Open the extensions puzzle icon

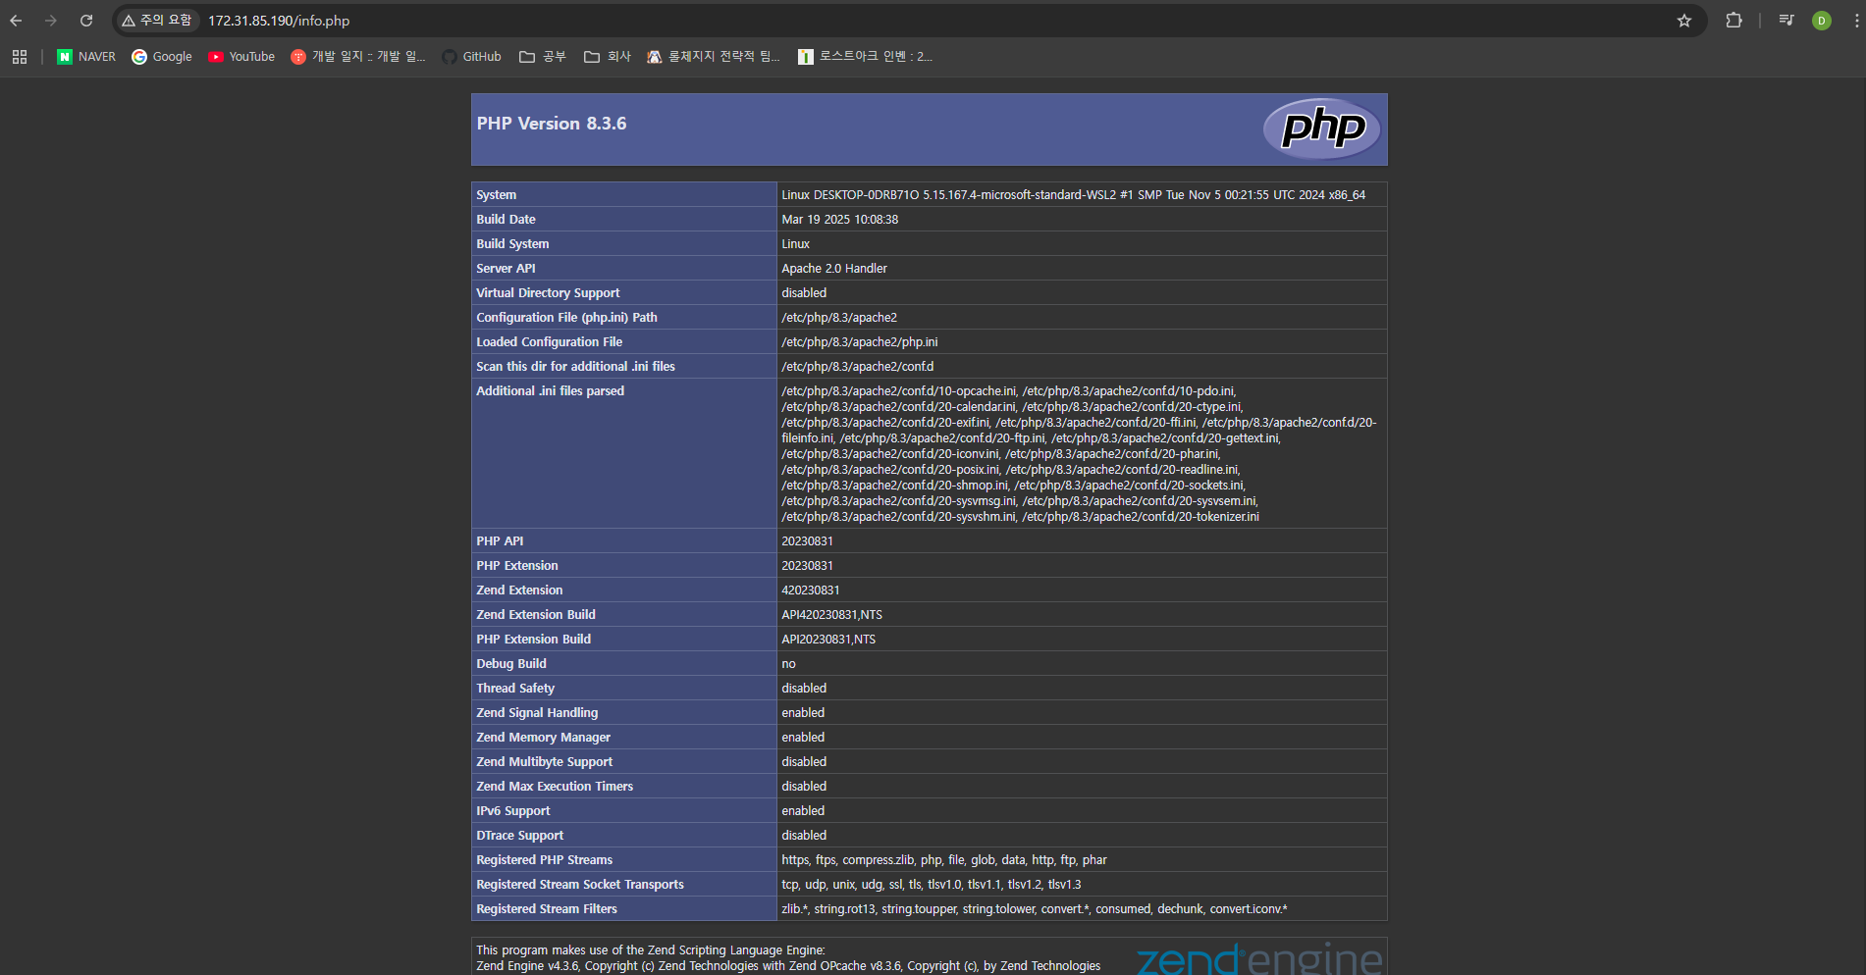point(1734,21)
